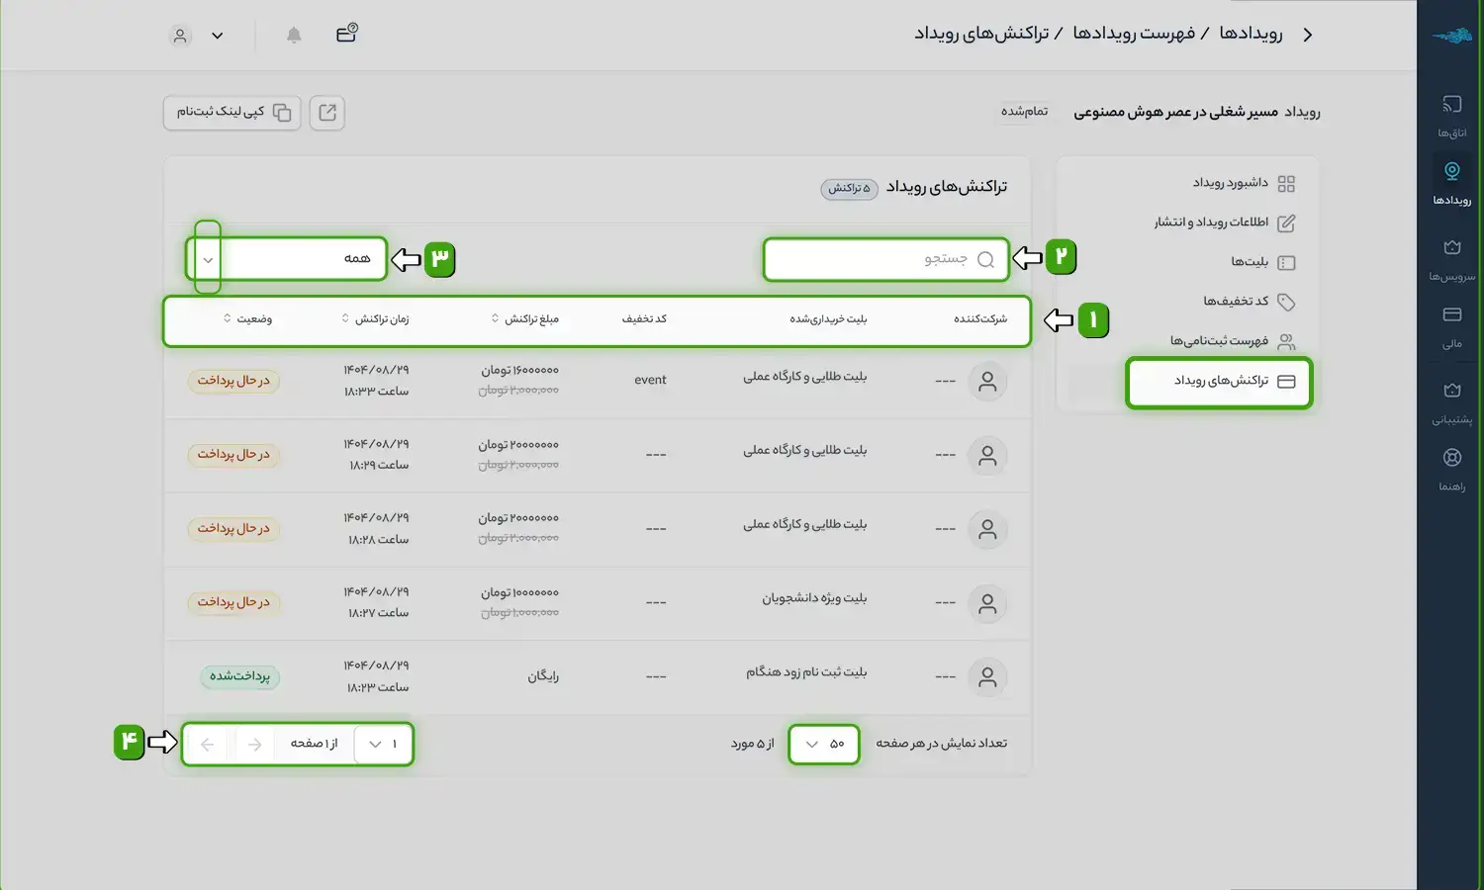The width and height of the screenshot is (1484, 890).
Task: Click کپی لینک ثبت‌نام button
Action: 232,113
